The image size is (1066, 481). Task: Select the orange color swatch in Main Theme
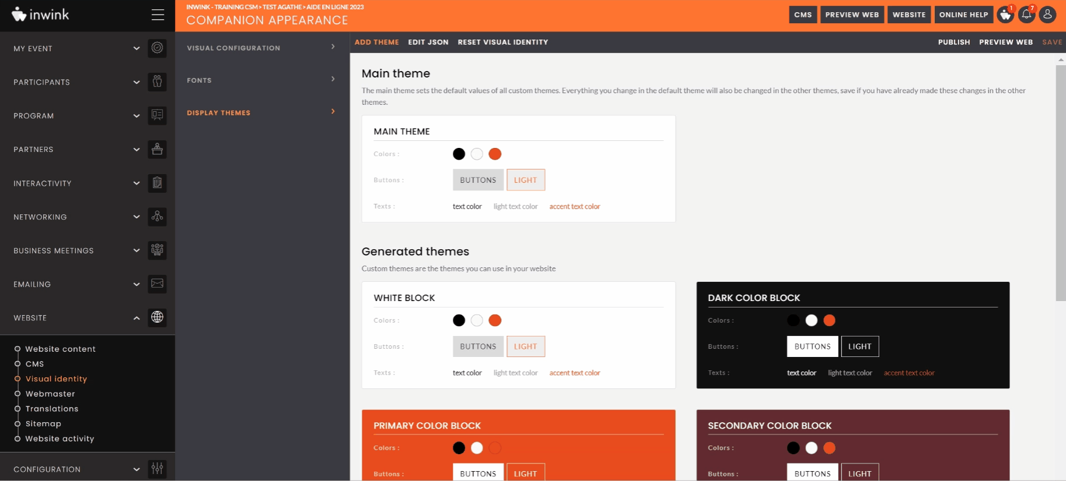point(495,154)
